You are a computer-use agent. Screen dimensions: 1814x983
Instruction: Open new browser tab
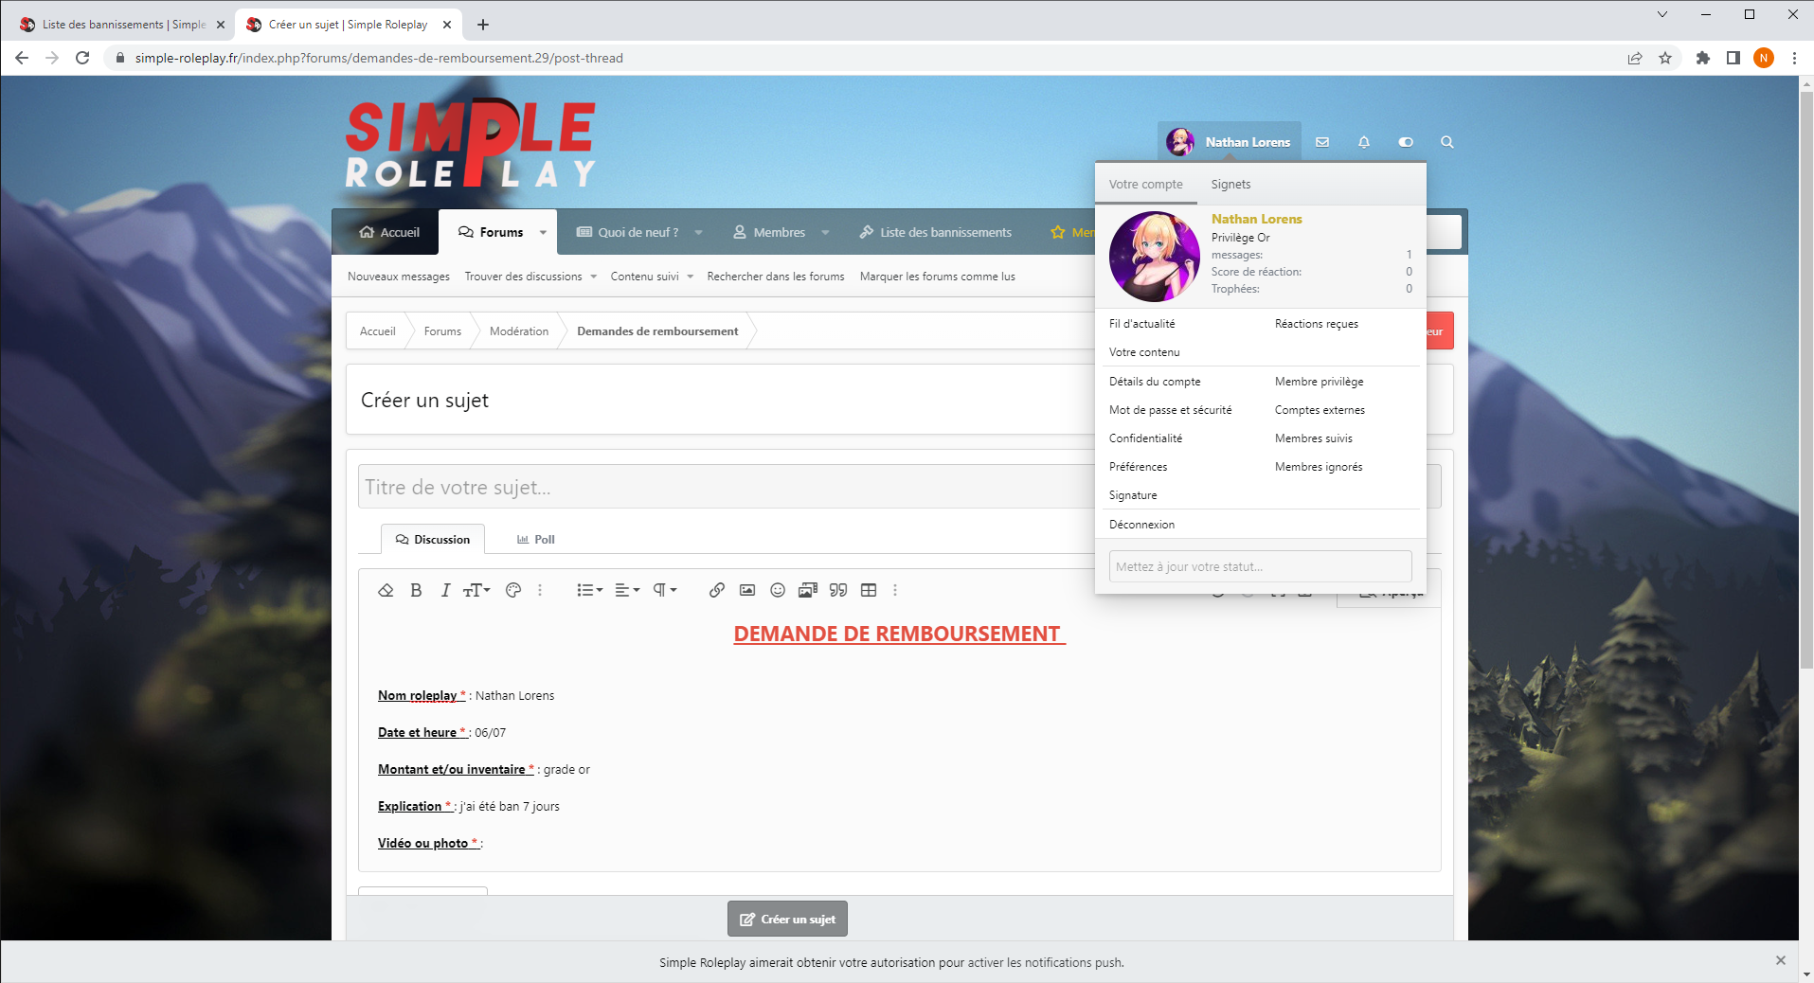click(483, 25)
